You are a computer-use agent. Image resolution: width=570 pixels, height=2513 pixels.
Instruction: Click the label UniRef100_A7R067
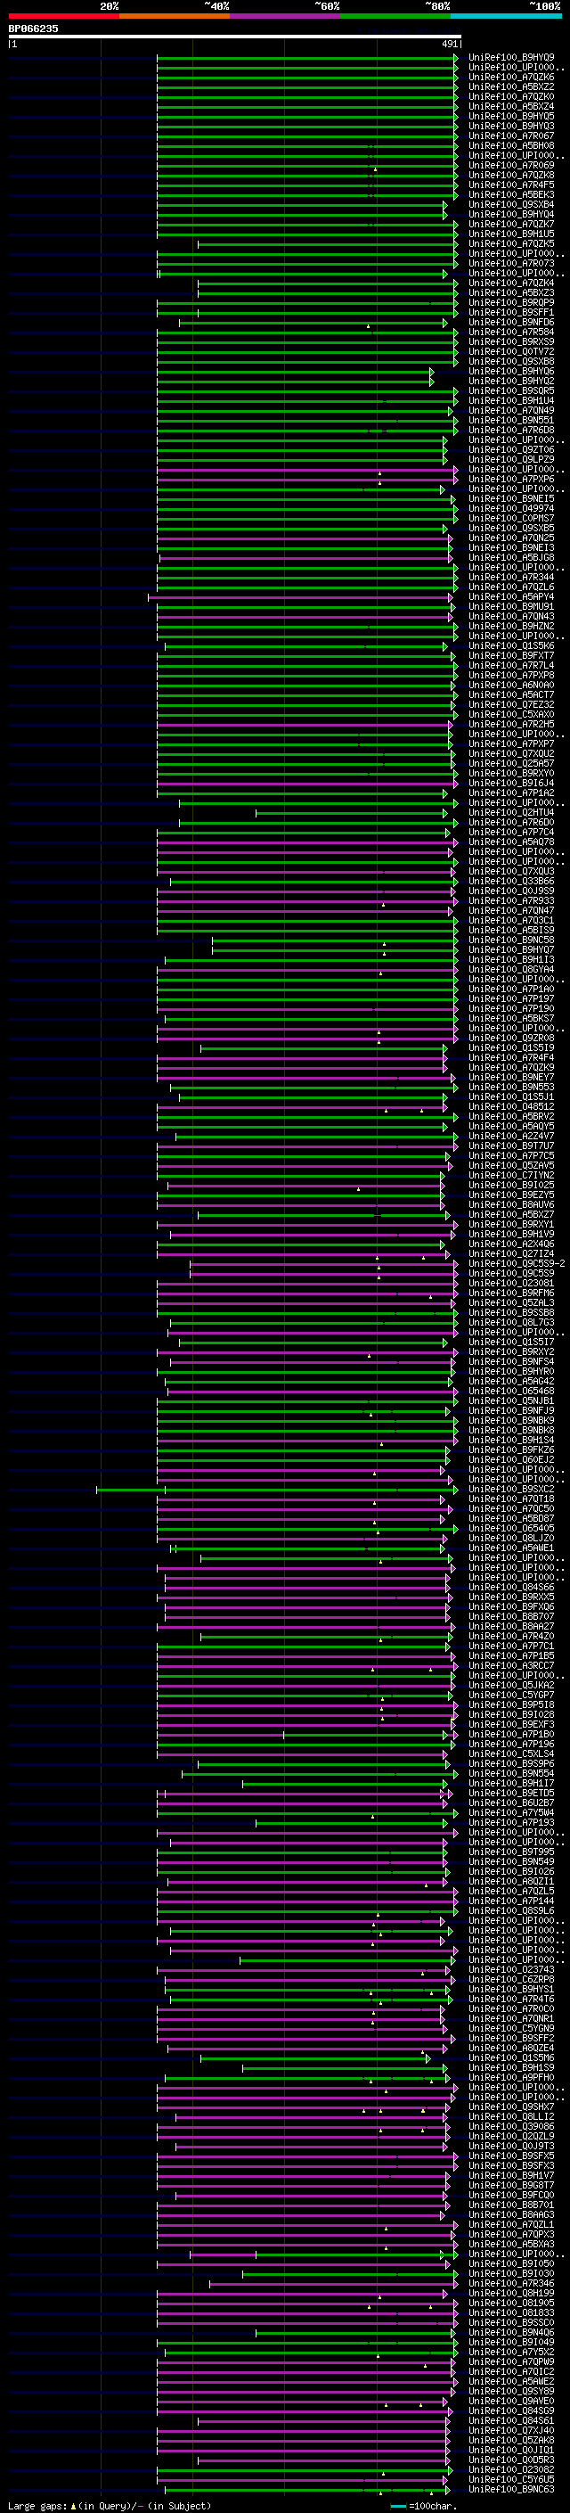tap(511, 136)
